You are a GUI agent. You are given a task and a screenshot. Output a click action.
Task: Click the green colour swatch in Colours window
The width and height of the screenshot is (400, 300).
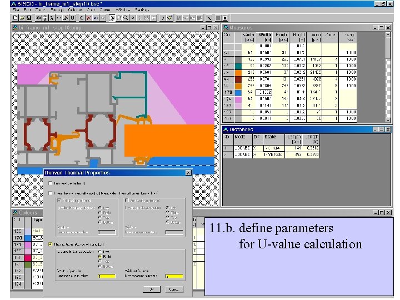(x=27, y=264)
